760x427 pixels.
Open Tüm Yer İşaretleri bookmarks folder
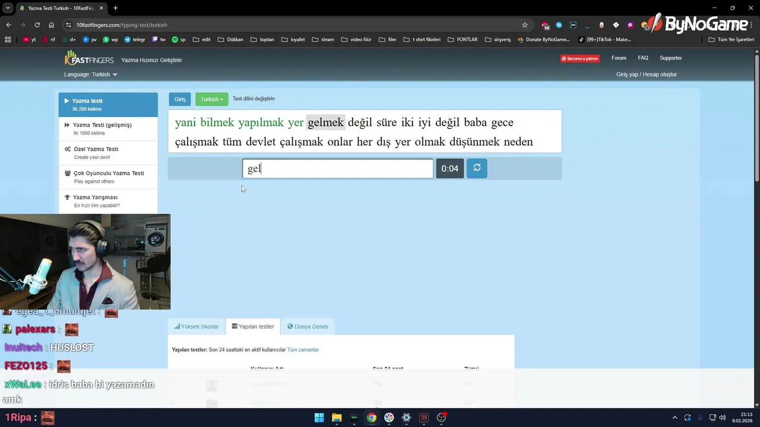click(731, 40)
